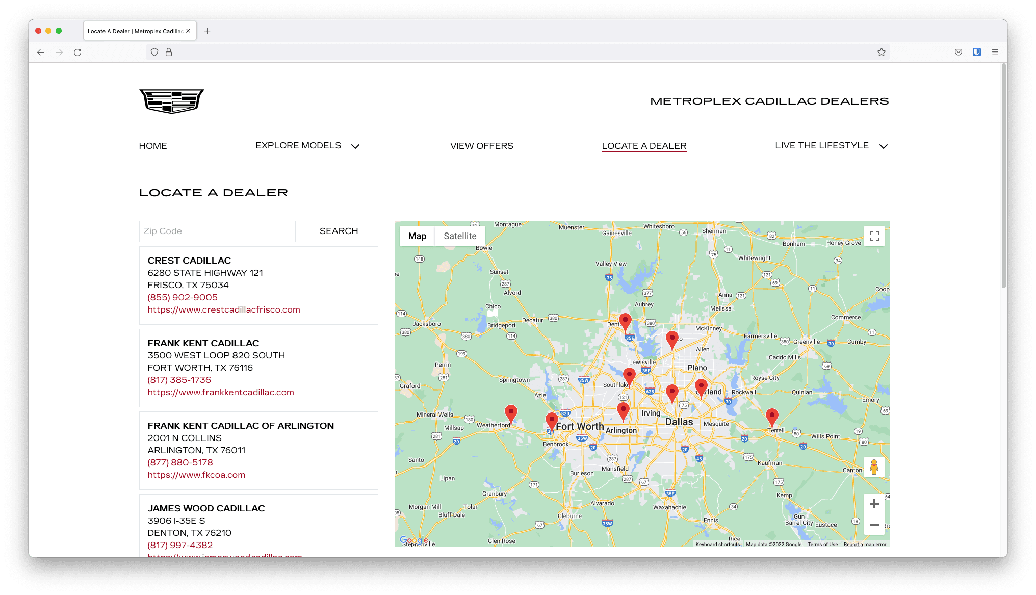The width and height of the screenshot is (1036, 595).
Task: Open the Pocket save icon
Action: point(959,52)
